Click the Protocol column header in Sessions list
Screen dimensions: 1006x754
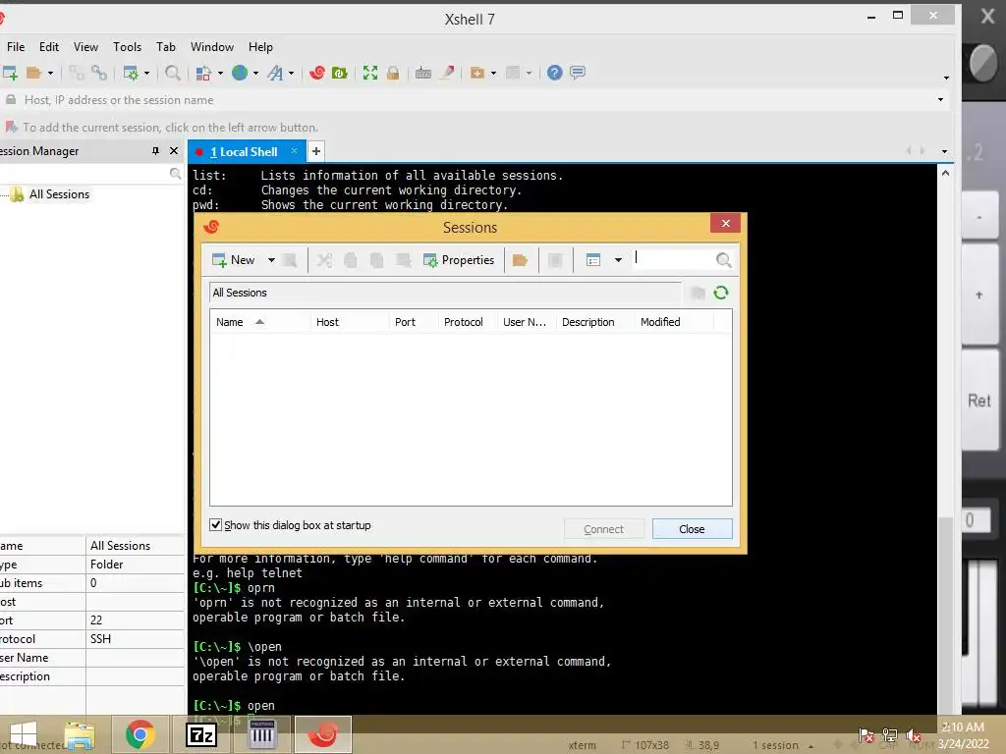pos(467,322)
